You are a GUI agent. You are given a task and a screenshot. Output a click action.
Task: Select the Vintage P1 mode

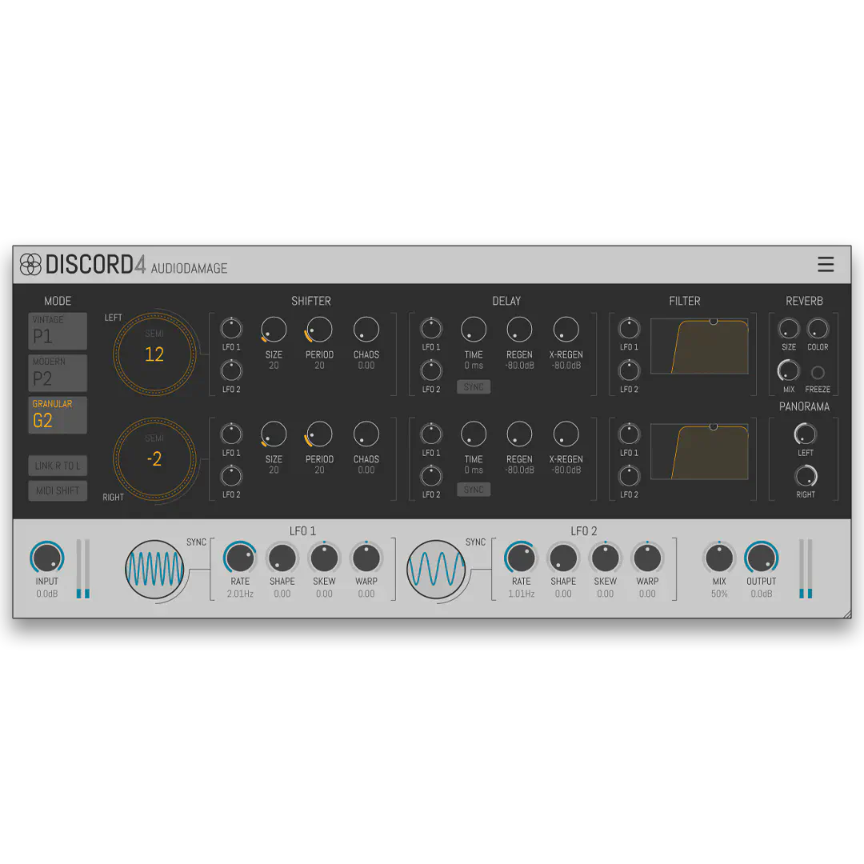click(58, 330)
